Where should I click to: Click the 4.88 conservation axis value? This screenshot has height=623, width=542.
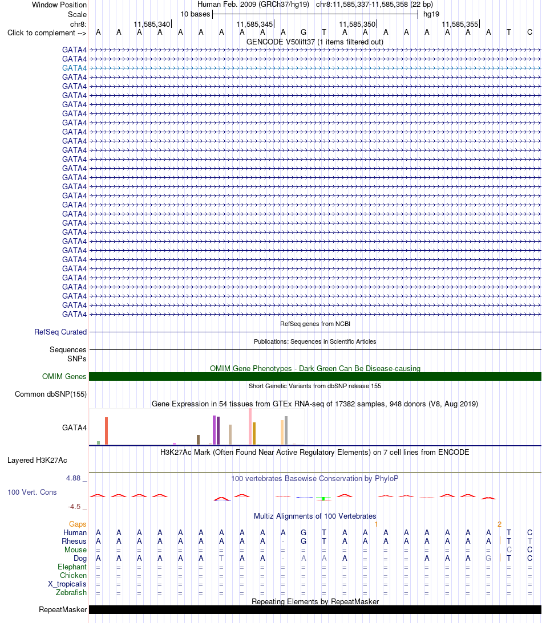[x=73, y=478]
